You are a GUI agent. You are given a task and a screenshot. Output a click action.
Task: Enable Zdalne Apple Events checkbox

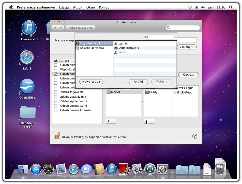tap(56, 101)
